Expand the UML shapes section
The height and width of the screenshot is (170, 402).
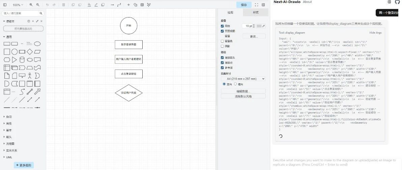coord(8,157)
